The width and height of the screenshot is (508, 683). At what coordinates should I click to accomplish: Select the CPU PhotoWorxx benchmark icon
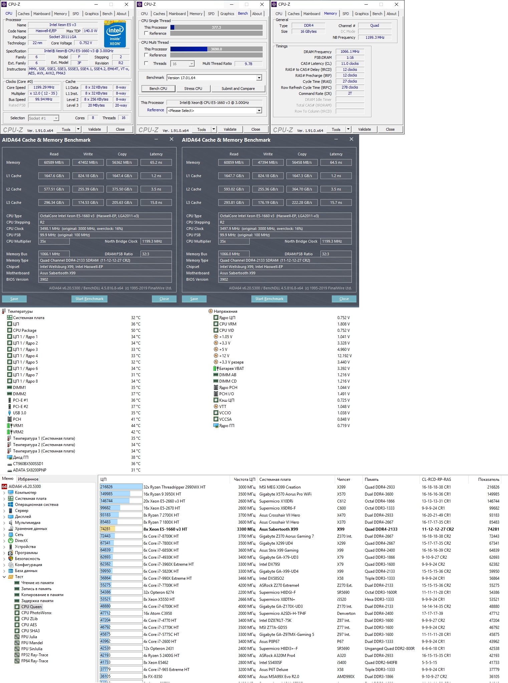17,613
